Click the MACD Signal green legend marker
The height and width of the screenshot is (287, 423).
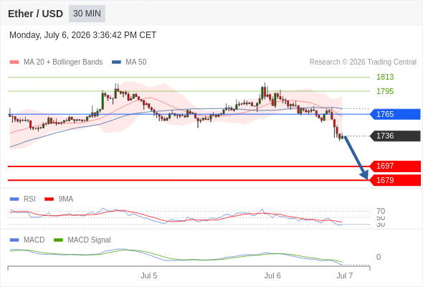(58, 240)
